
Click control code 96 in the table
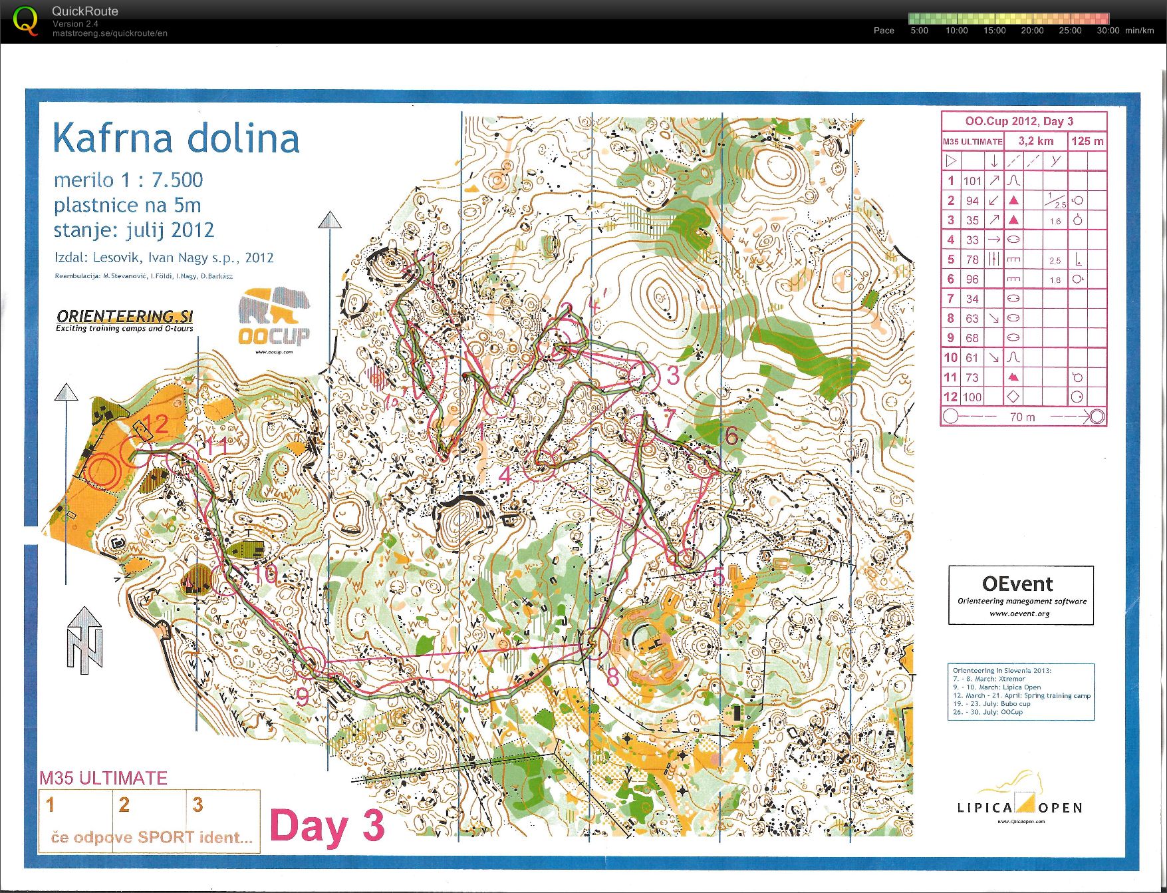(x=972, y=279)
